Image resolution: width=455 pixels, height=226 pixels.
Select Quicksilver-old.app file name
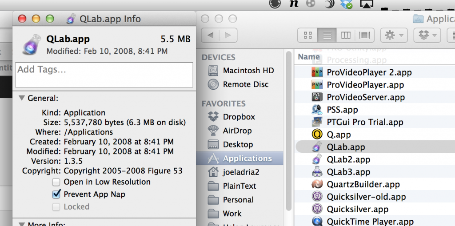pyautogui.click(x=366, y=197)
